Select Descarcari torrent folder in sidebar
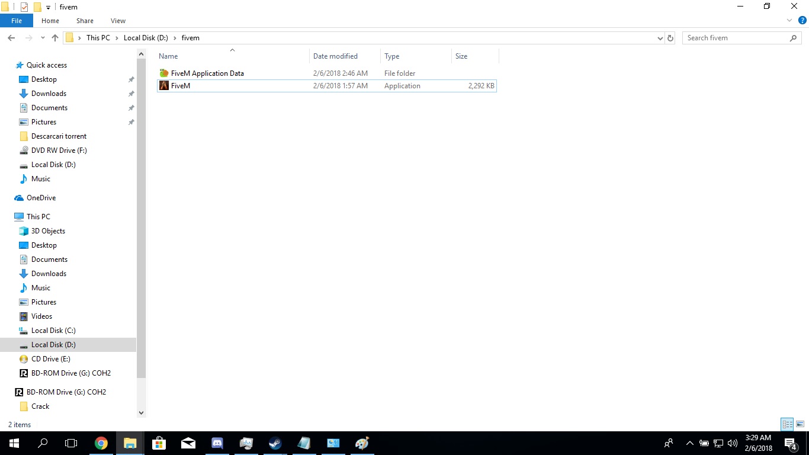 pyautogui.click(x=59, y=136)
